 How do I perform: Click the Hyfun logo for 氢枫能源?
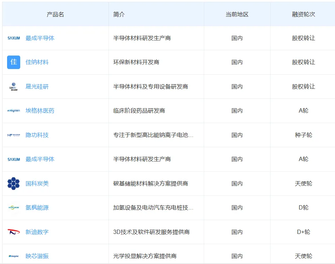pyautogui.click(x=14, y=207)
